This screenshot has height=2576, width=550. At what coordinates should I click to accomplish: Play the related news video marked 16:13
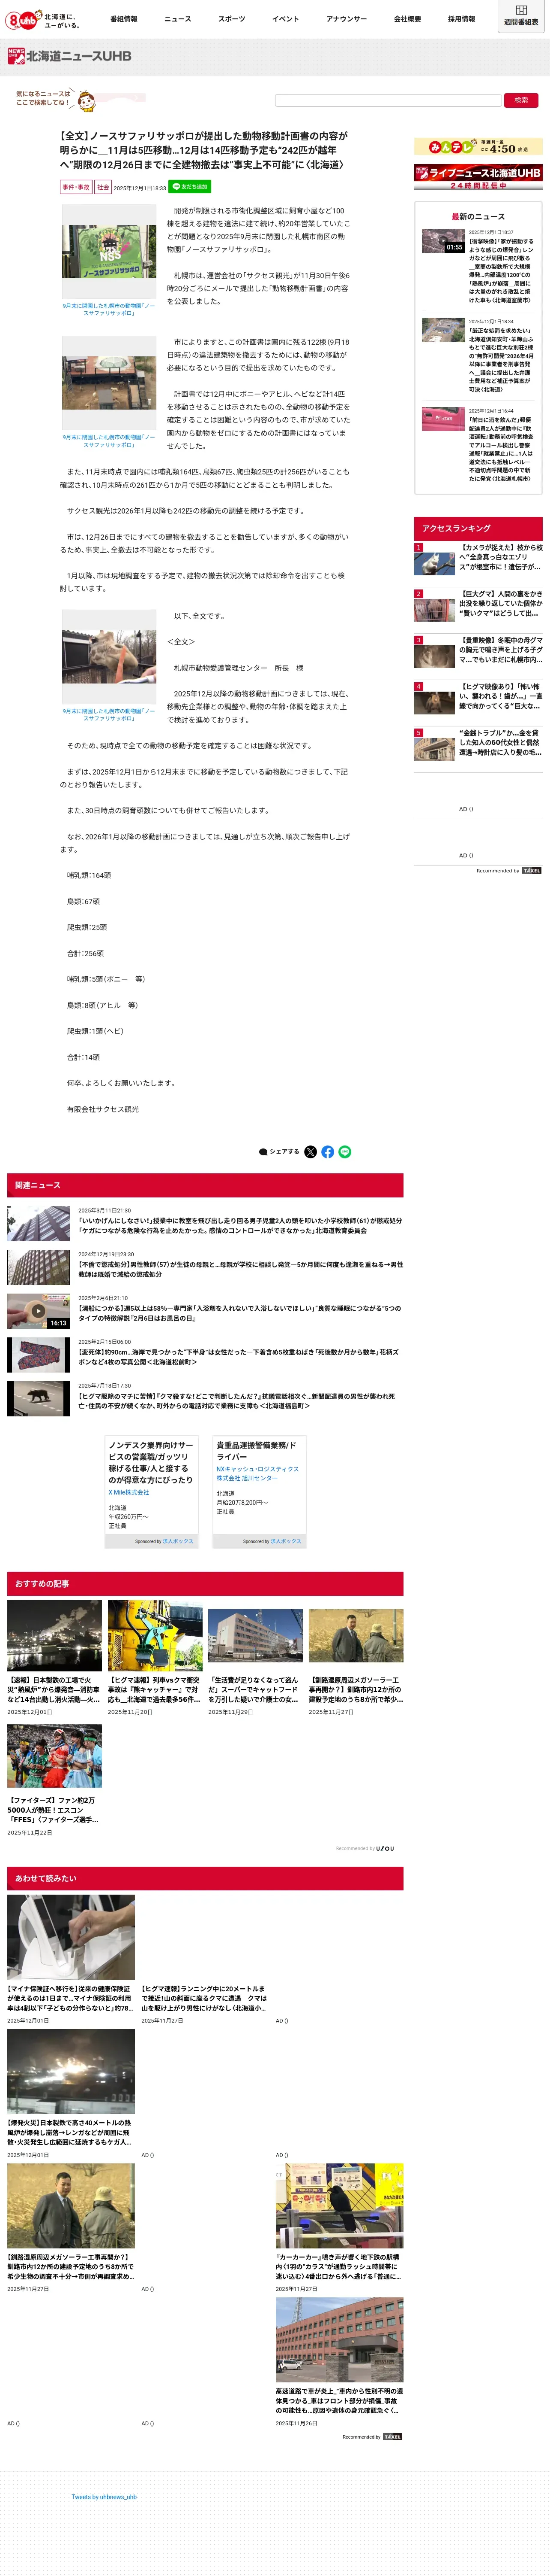coord(38,1311)
